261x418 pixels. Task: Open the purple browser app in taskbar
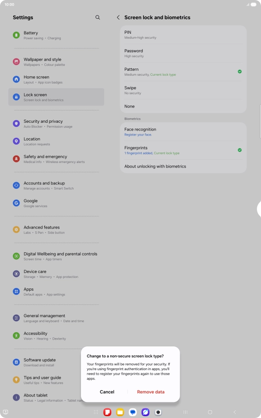(145, 412)
